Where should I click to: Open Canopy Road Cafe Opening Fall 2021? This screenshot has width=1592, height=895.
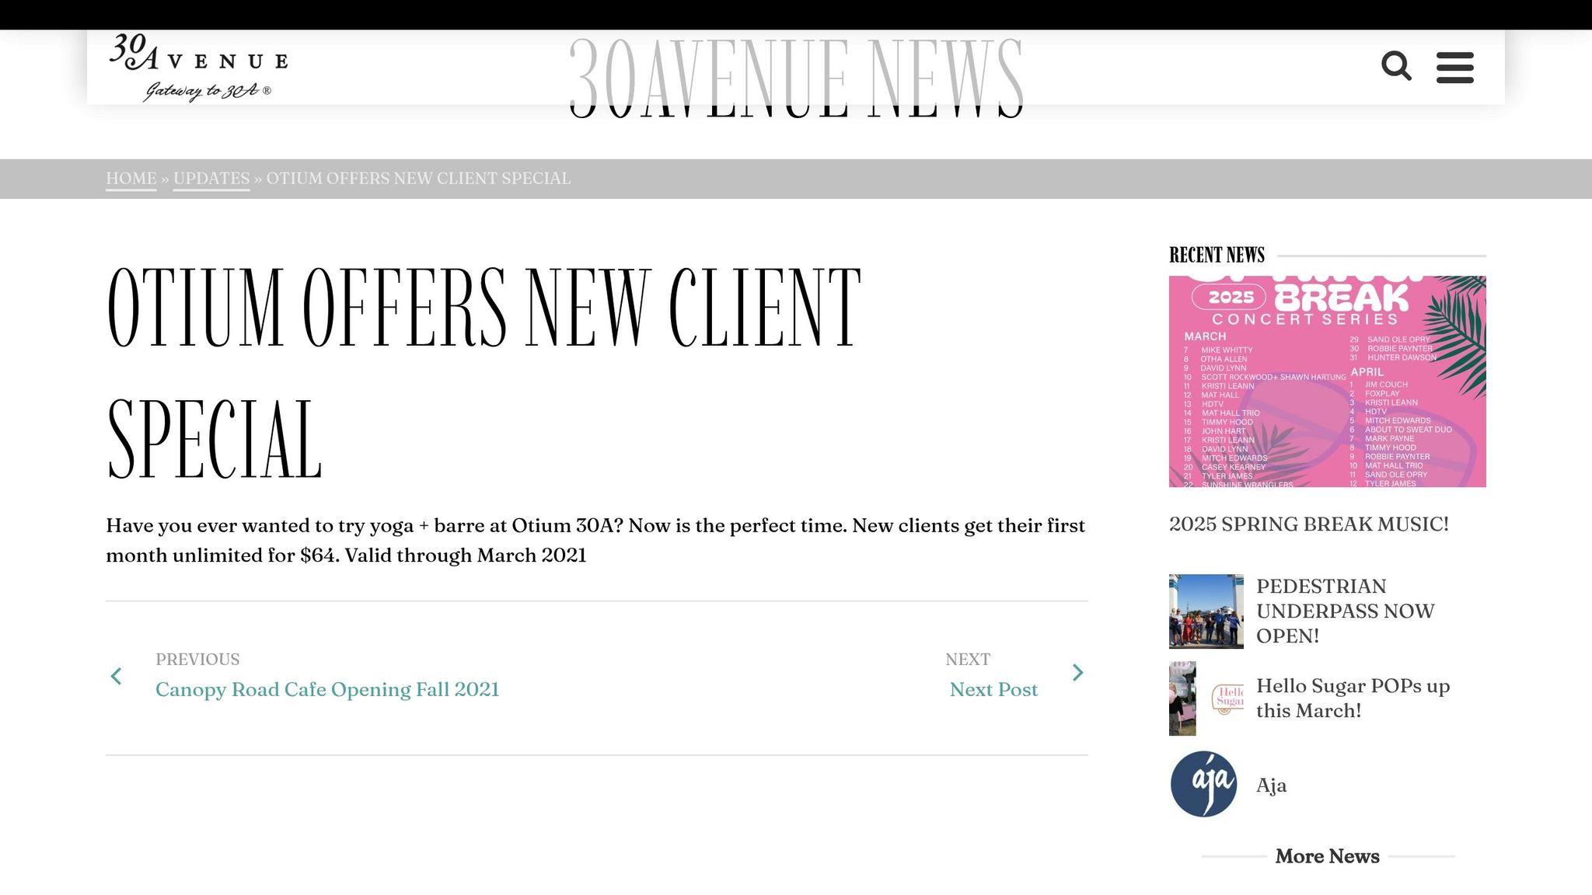tap(327, 690)
